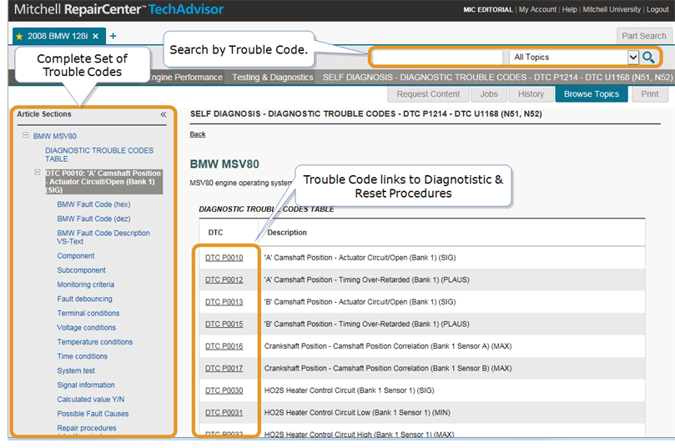The height and width of the screenshot is (448, 675).
Task: Open DTC P0030 link
Action: point(224,390)
